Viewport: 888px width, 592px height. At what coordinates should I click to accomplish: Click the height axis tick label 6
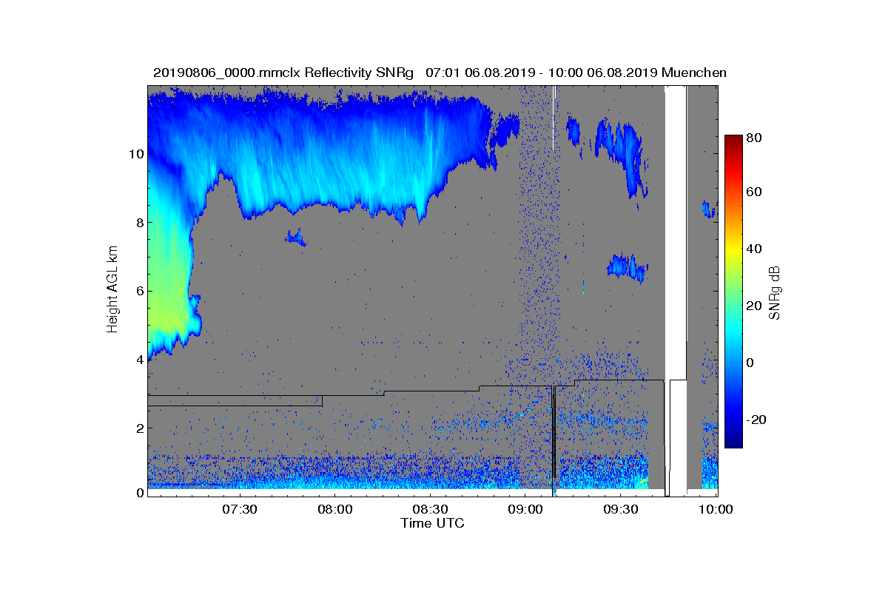pyautogui.click(x=139, y=291)
